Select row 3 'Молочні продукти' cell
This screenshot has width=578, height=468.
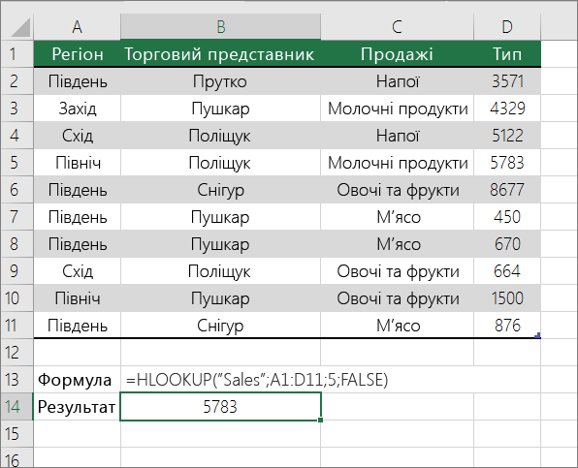click(x=397, y=109)
